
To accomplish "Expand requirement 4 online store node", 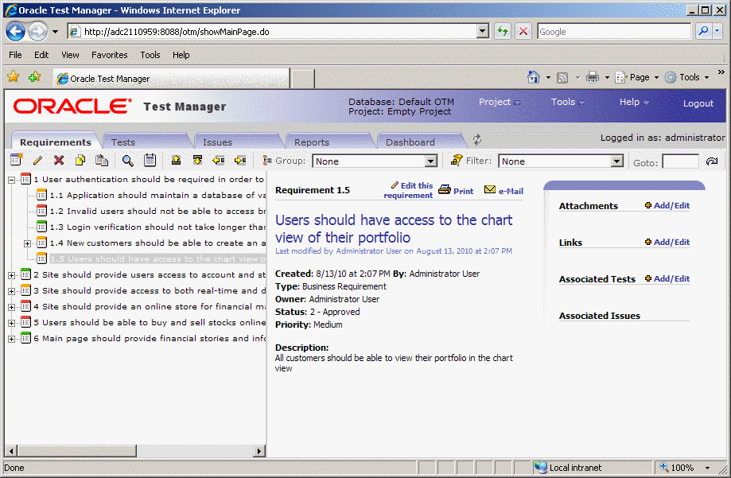I will coord(12,307).
